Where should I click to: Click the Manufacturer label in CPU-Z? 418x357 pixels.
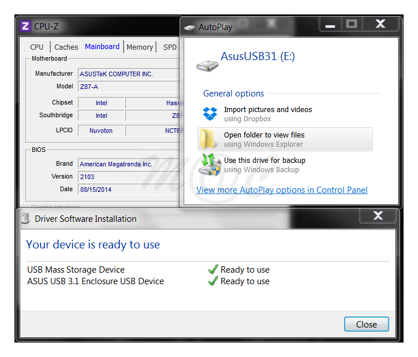pyautogui.click(x=54, y=73)
